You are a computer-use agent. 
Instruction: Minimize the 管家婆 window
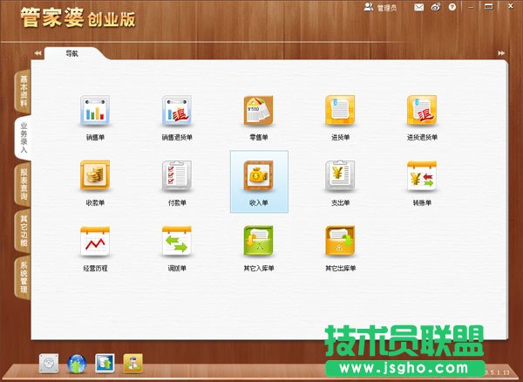pyautogui.click(x=471, y=7)
